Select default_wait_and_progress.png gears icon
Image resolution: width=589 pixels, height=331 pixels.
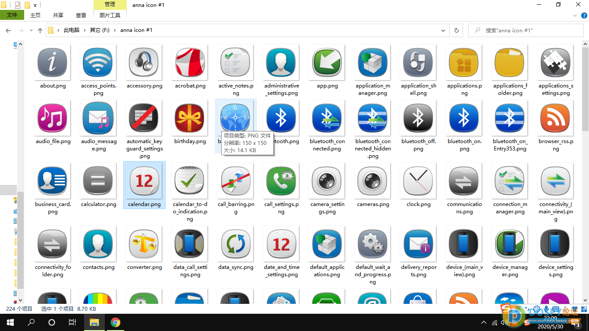pos(373,244)
